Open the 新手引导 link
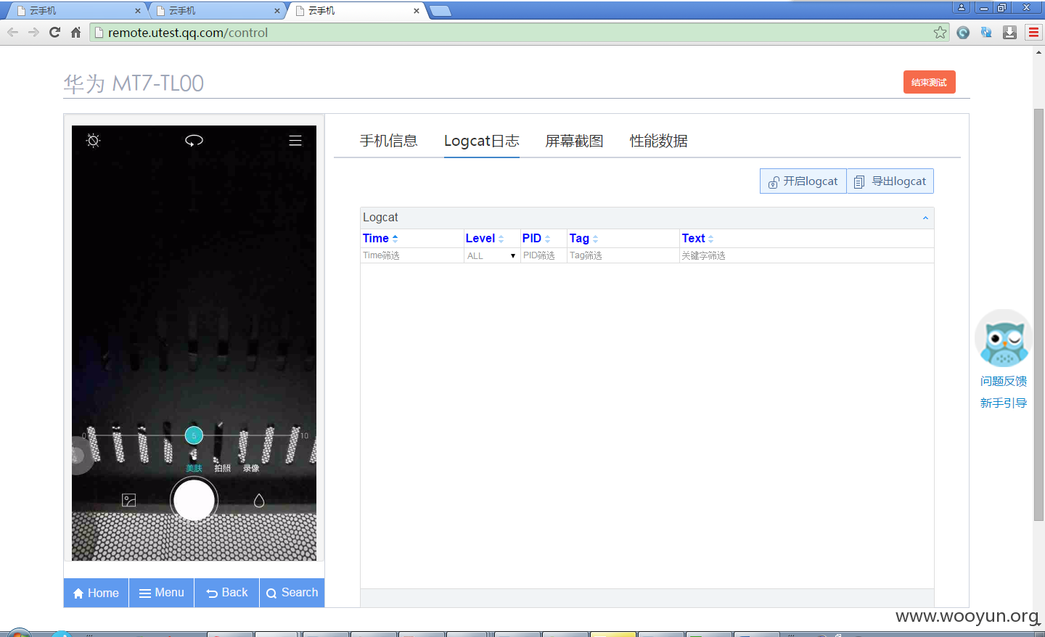The height and width of the screenshot is (637, 1045). (1004, 403)
